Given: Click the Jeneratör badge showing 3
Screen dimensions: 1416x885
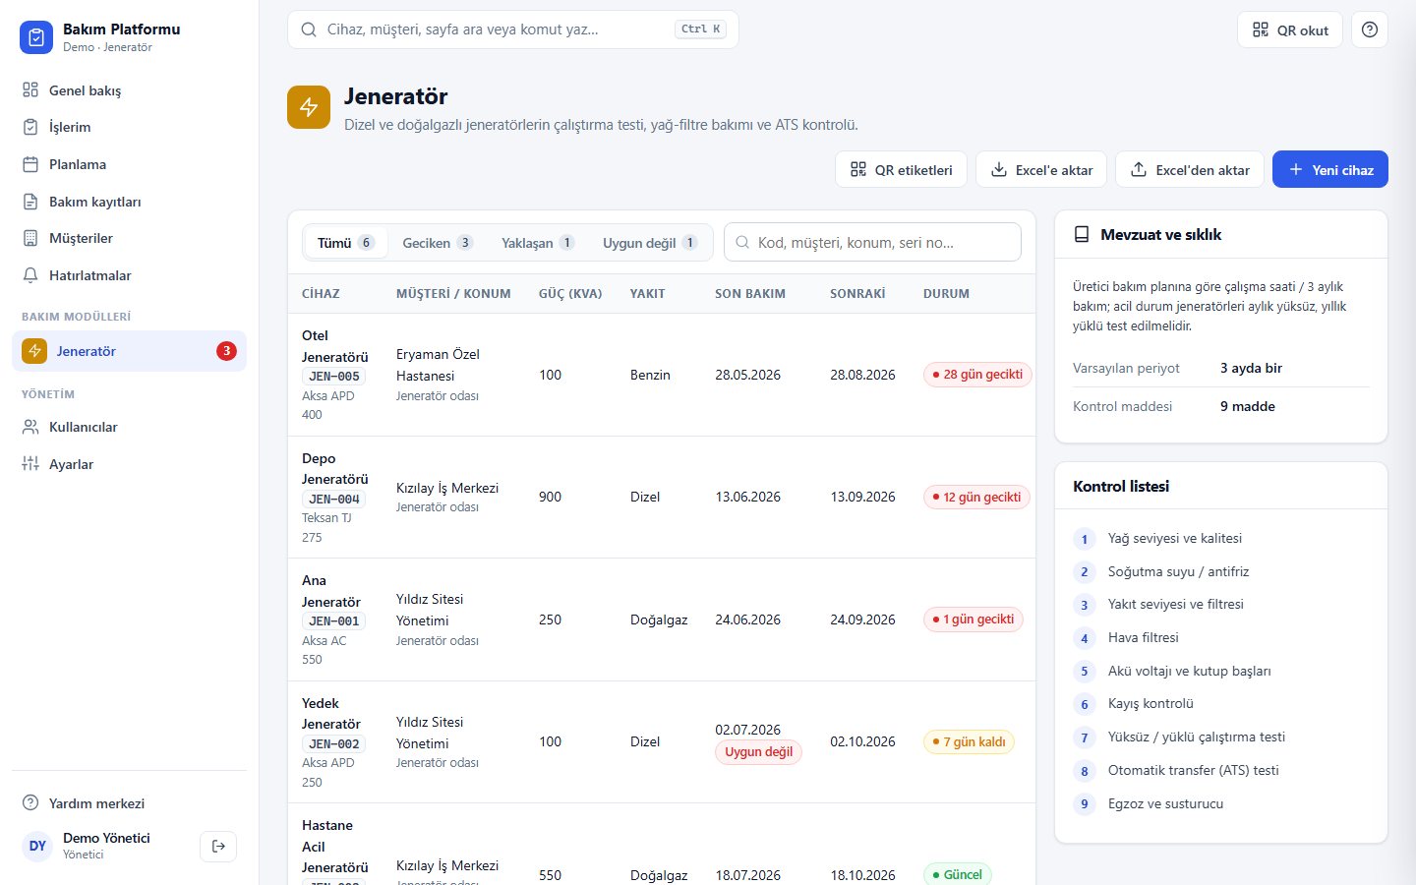Looking at the screenshot, I should [x=226, y=351].
